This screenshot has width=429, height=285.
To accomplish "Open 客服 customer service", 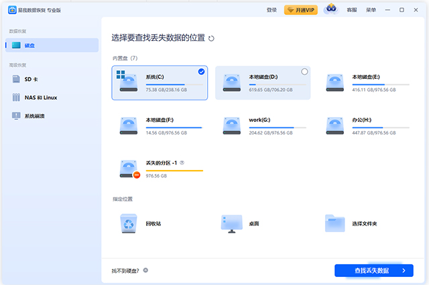I will (352, 10).
